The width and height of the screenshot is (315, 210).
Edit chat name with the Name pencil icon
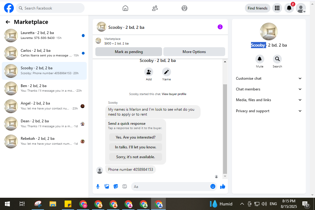[166, 72]
